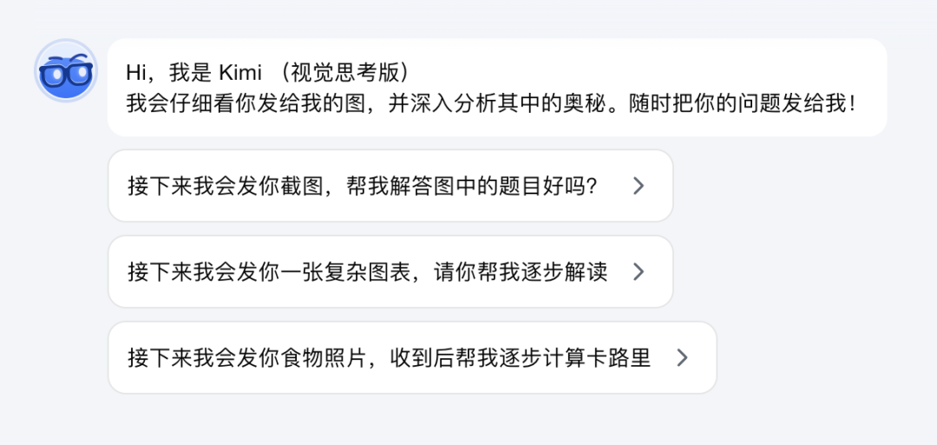937x445 pixels.
Task: Click the word "Kimi" in the greeting
Action: (x=240, y=73)
